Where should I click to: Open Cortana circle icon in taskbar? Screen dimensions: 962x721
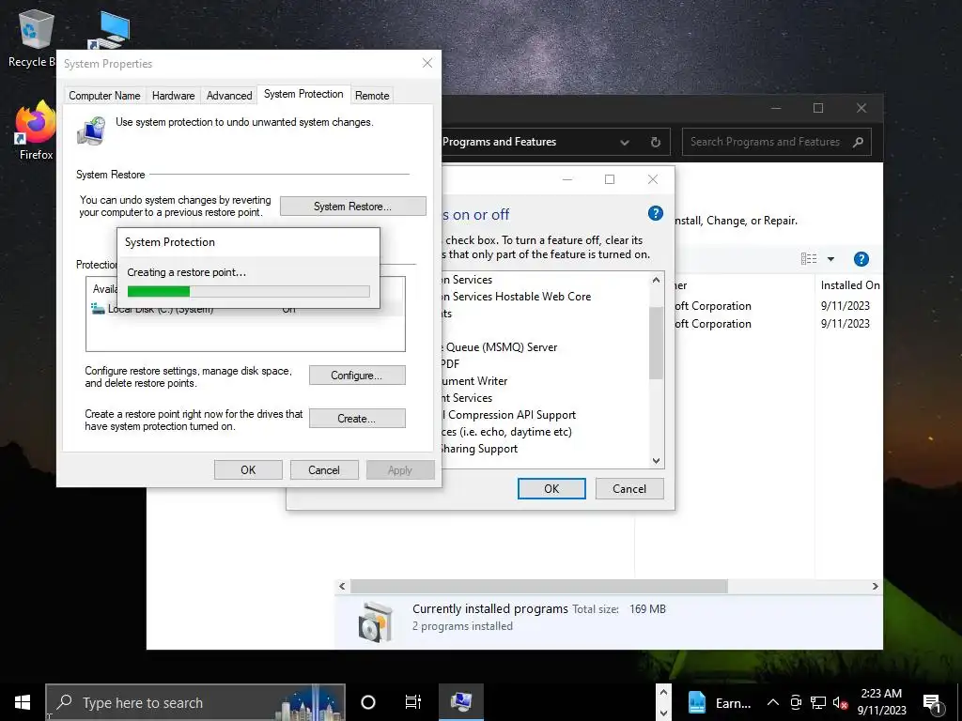[x=368, y=702]
